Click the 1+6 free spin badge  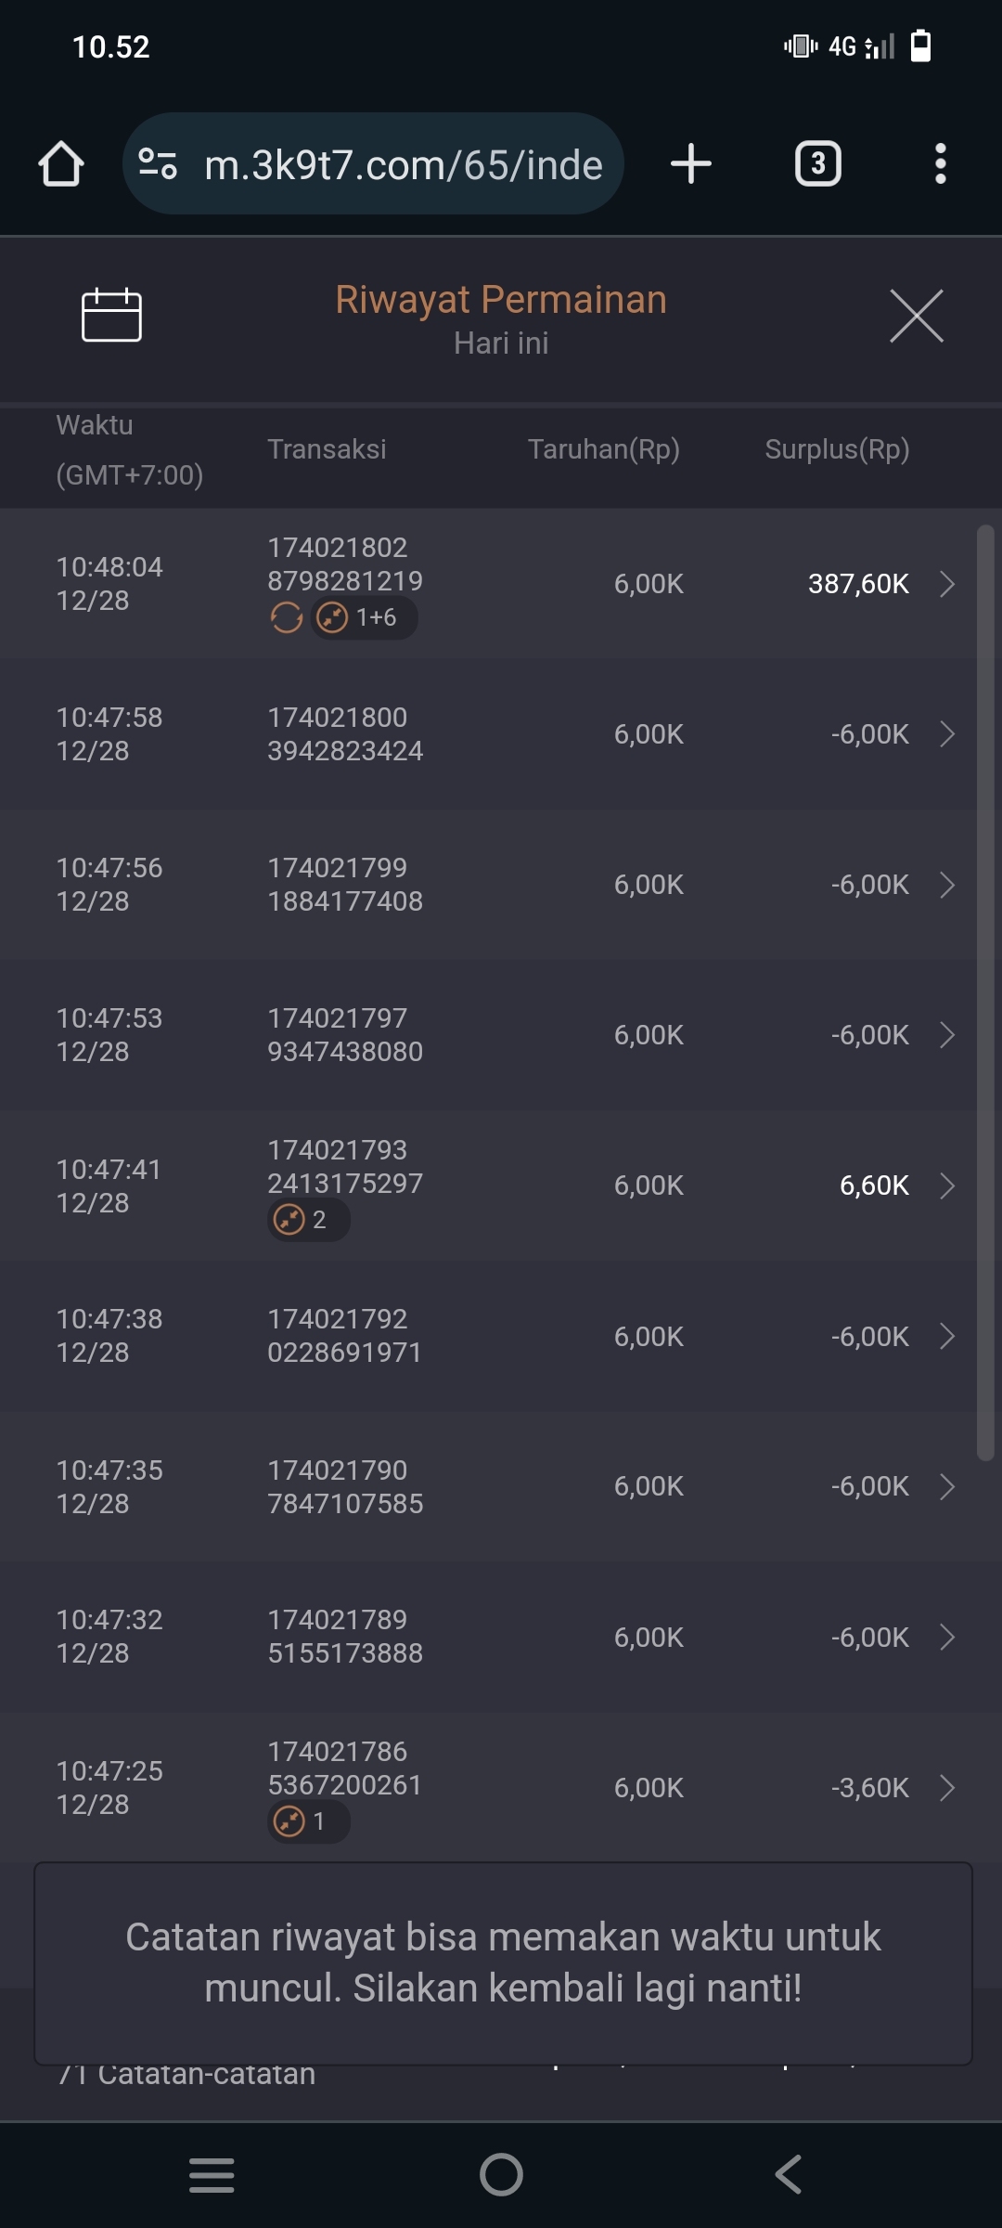pos(364,617)
